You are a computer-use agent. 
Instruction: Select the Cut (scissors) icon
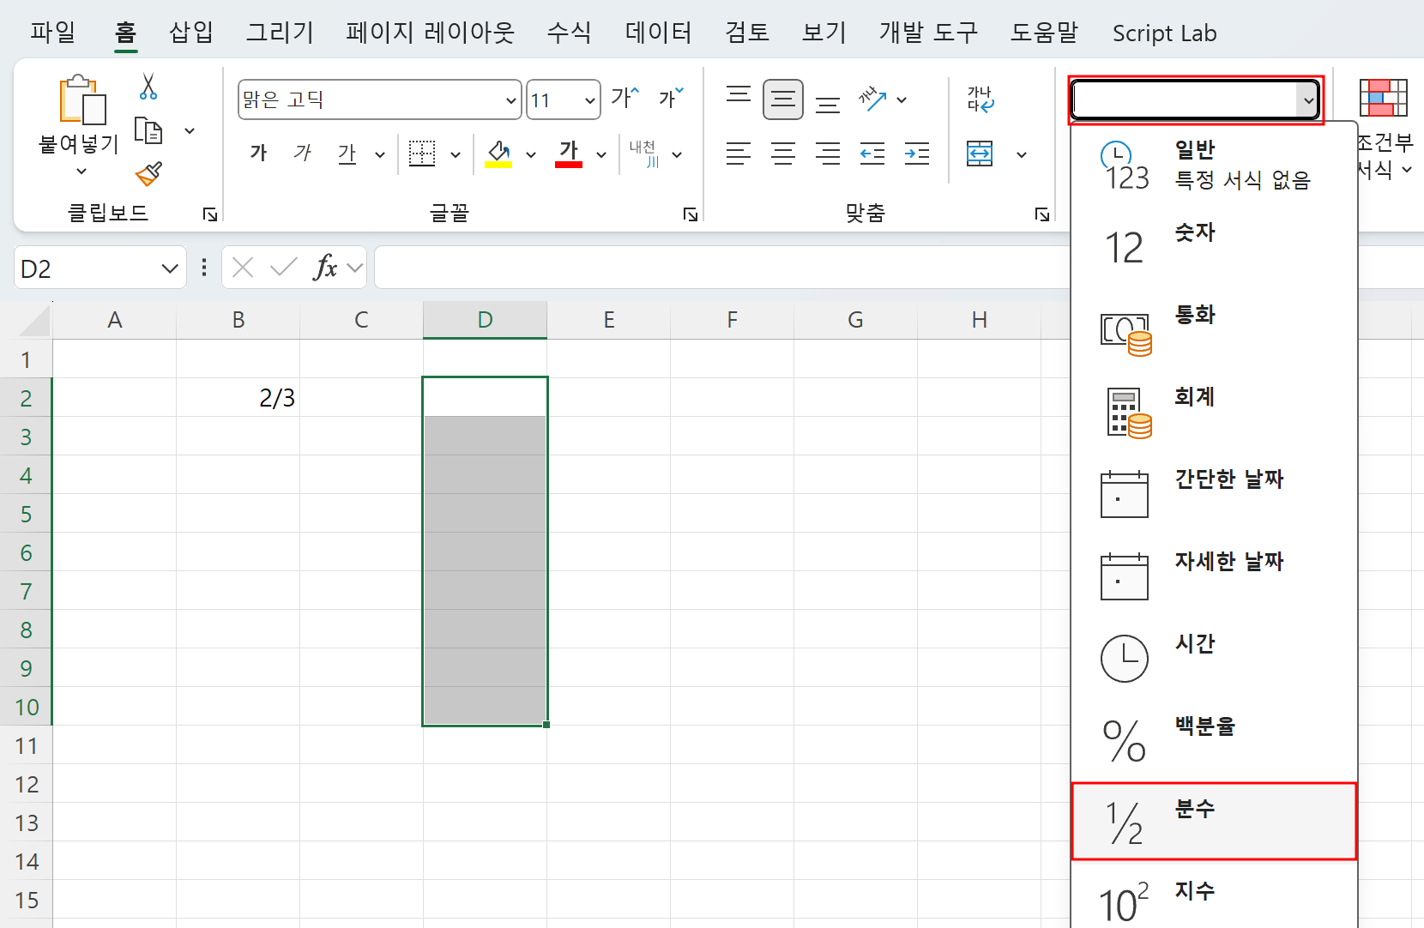tap(146, 86)
